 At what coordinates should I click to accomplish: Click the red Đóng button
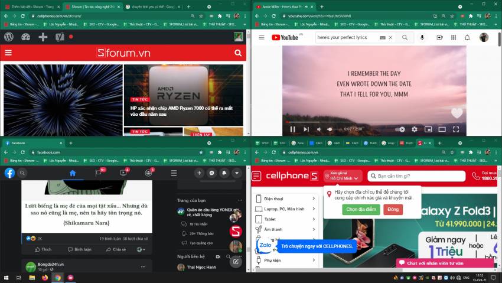tap(393, 209)
